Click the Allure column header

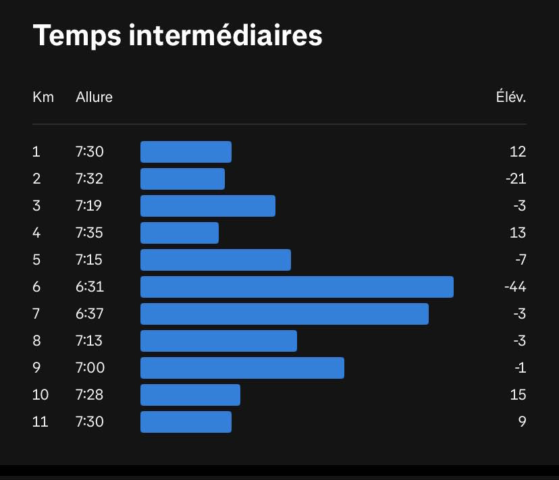[x=94, y=97]
